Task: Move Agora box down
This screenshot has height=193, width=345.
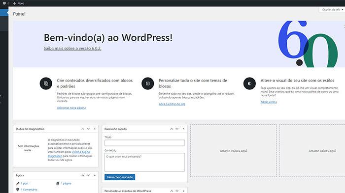Action: [x=88, y=175]
